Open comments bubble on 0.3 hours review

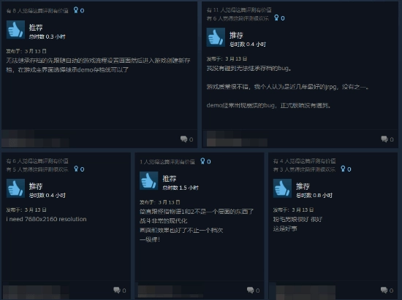coord(183,139)
